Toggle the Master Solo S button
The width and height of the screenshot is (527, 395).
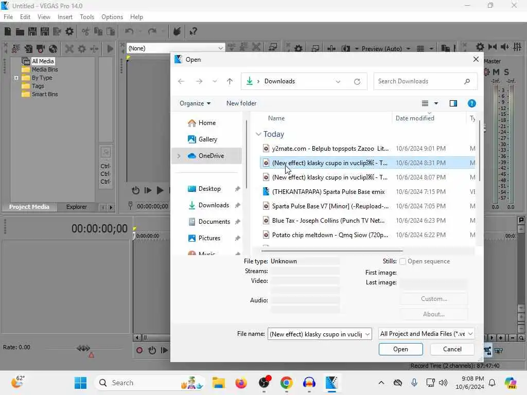point(506,71)
